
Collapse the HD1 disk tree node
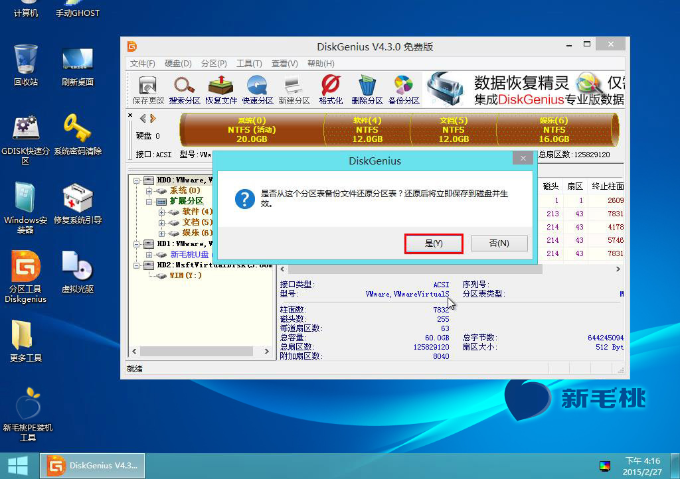[136, 244]
